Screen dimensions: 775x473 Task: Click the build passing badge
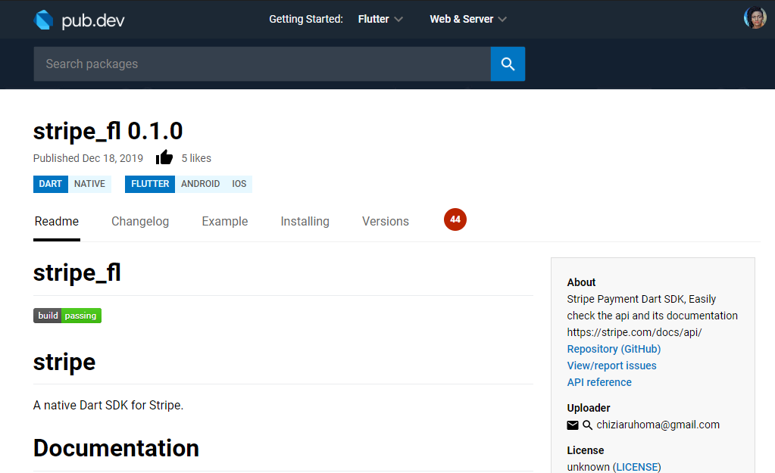click(x=67, y=316)
